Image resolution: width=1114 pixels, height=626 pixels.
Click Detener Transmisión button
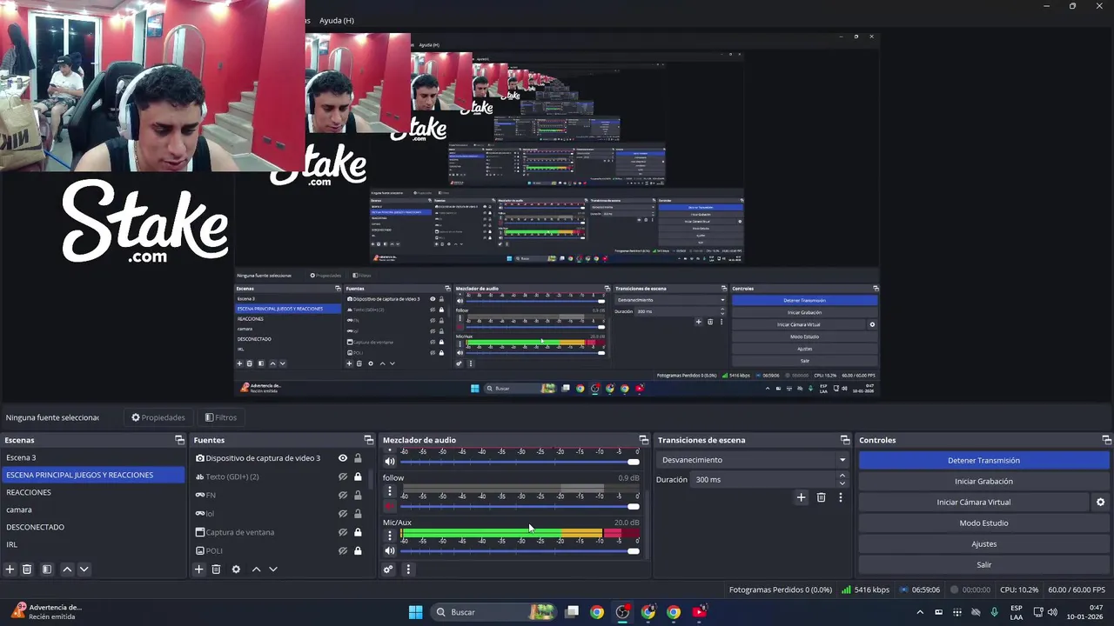983,460
